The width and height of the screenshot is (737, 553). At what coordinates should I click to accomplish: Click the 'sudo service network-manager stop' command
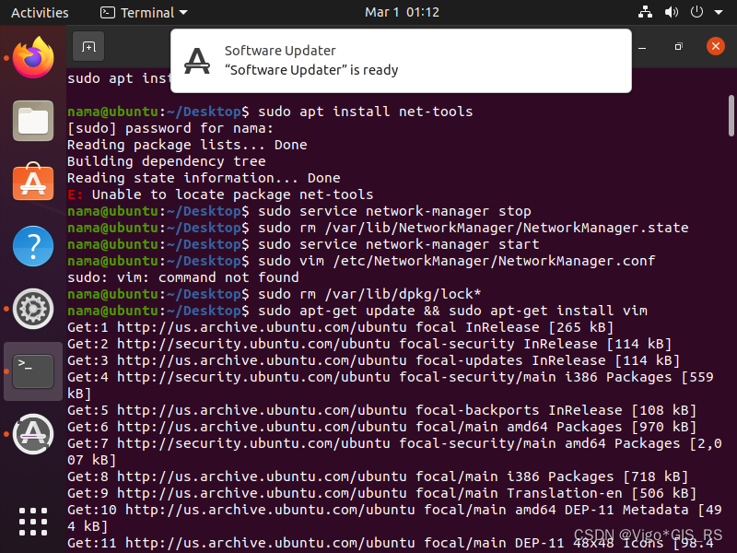[394, 211]
